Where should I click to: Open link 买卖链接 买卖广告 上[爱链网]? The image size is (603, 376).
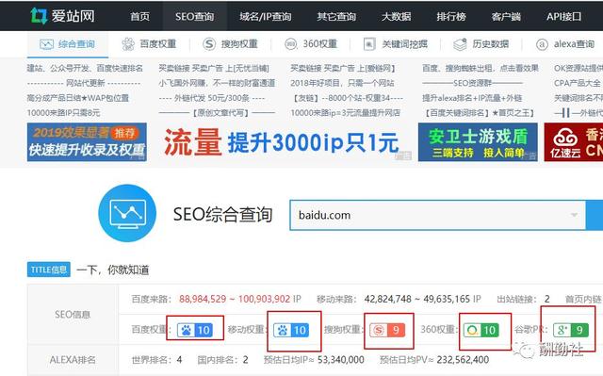tap(343, 69)
